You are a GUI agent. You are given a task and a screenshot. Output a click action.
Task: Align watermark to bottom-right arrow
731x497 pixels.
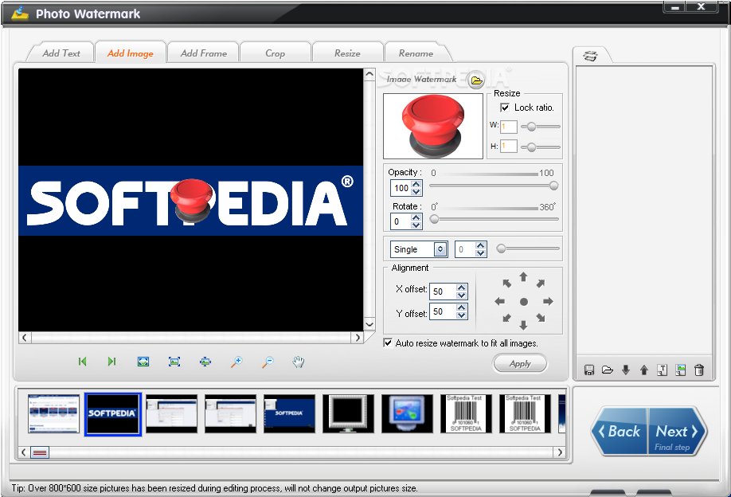click(541, 318)
